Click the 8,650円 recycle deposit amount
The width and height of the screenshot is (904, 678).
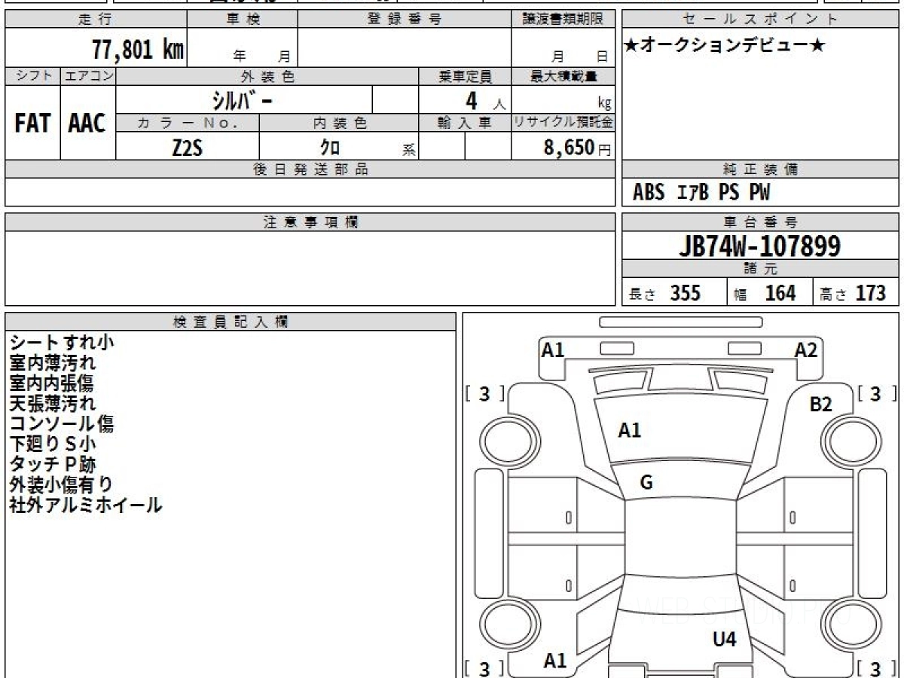[578, 148]
